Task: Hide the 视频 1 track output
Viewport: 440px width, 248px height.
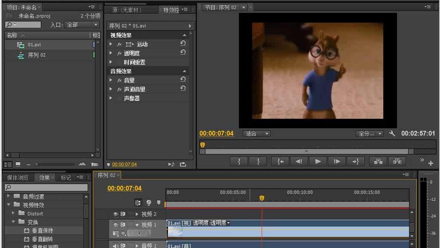Action: (x=115, y=225)
